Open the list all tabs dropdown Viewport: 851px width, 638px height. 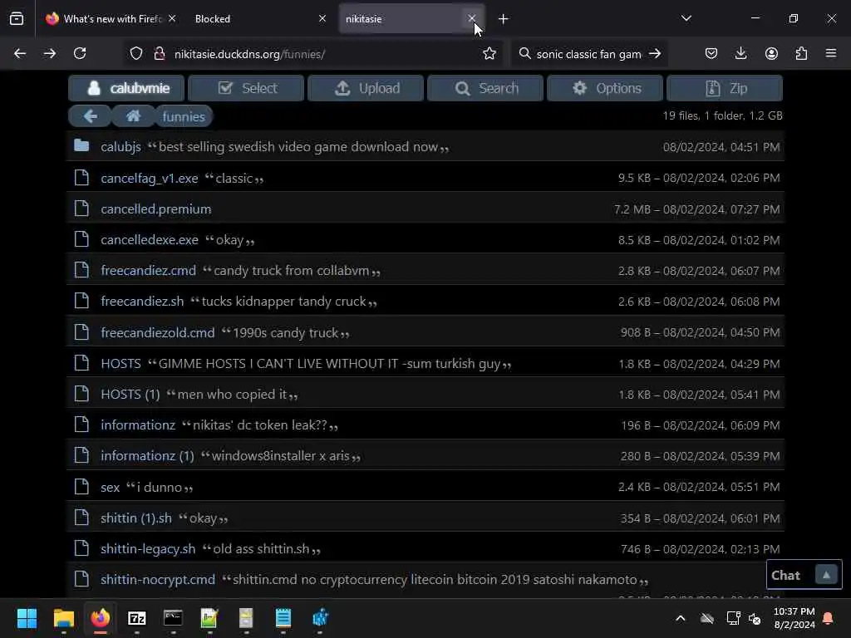point(686,18)
